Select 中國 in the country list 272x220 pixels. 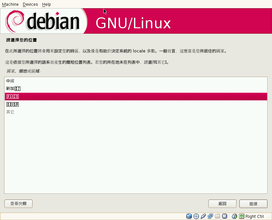point(136,81)
